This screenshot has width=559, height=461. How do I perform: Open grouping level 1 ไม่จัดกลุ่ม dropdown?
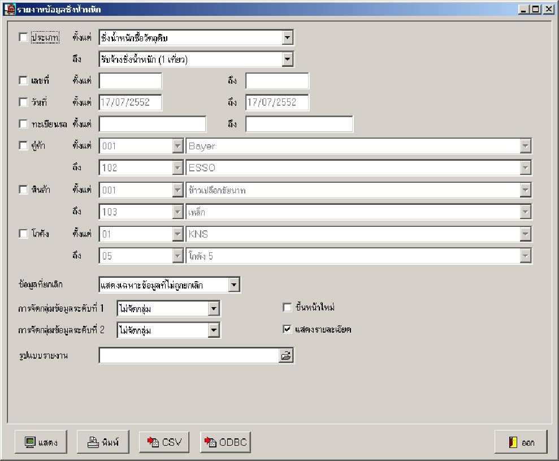click(x=214, y=309)
